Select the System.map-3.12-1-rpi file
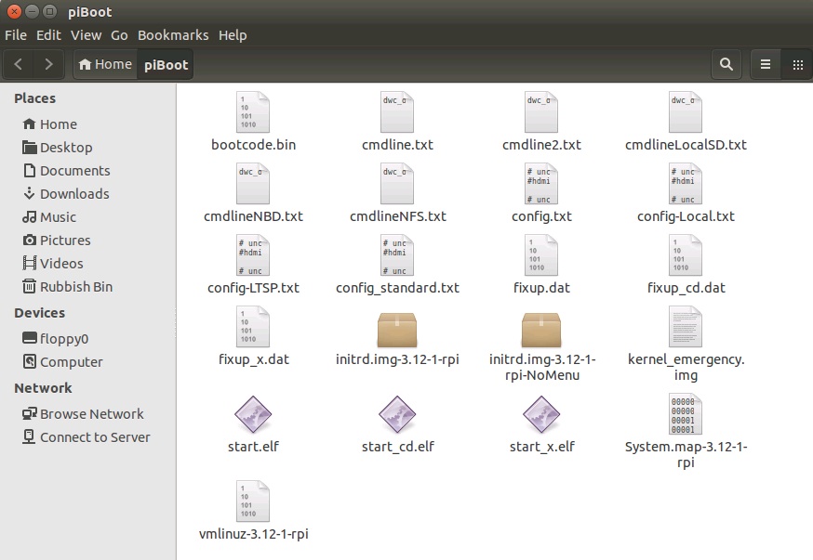The height and width of the screenshot is (560, 813). click(686, 415)
